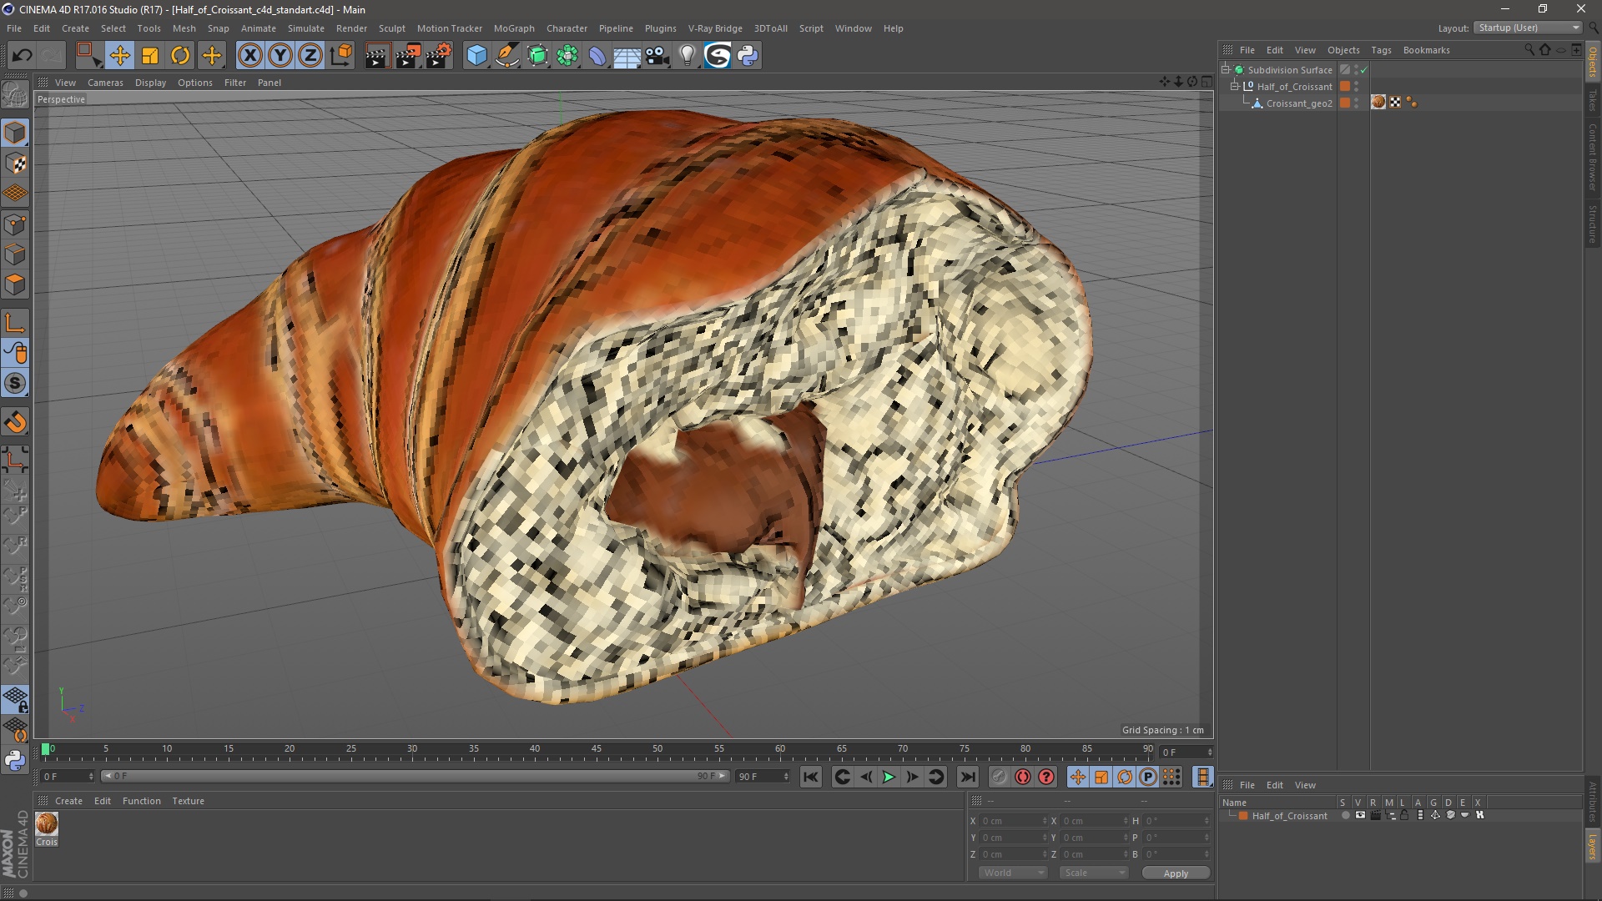1602x901 pixels.
Task: Click the Apply button
Action: pyautogui.click(x=1176, y=873)
